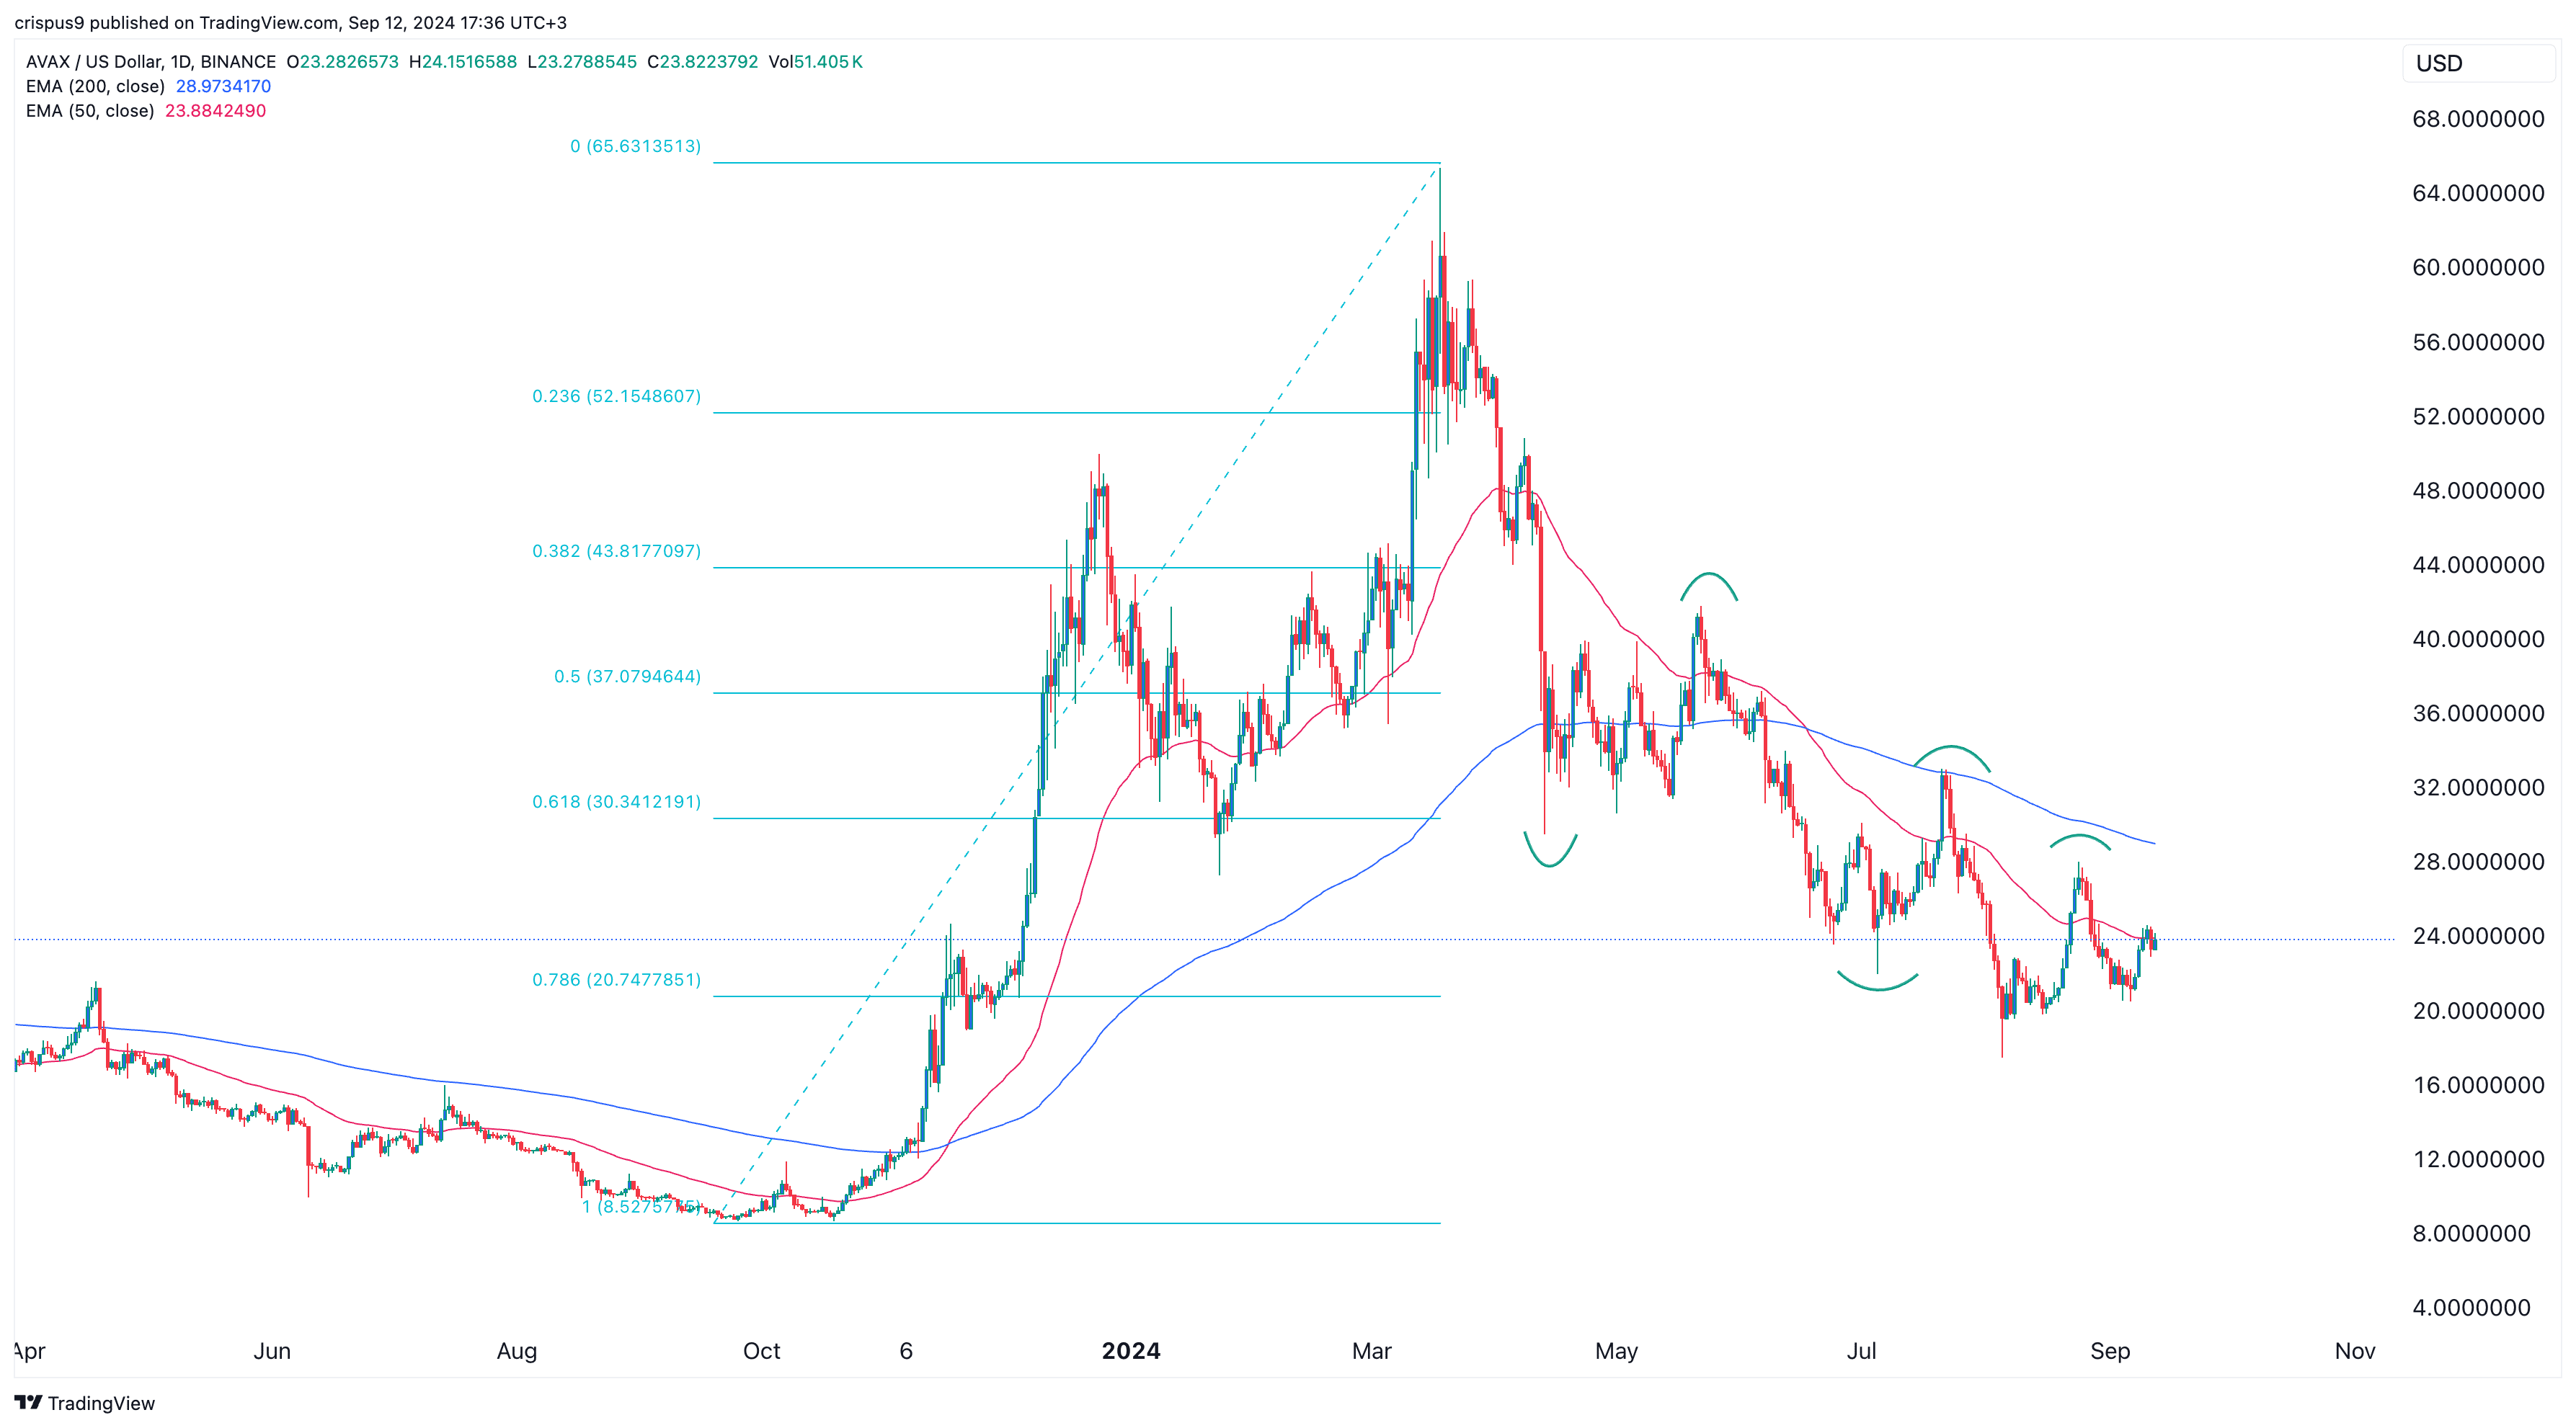
Task: Click the close price C23.8223792
Action: click(x=702, y=62)
